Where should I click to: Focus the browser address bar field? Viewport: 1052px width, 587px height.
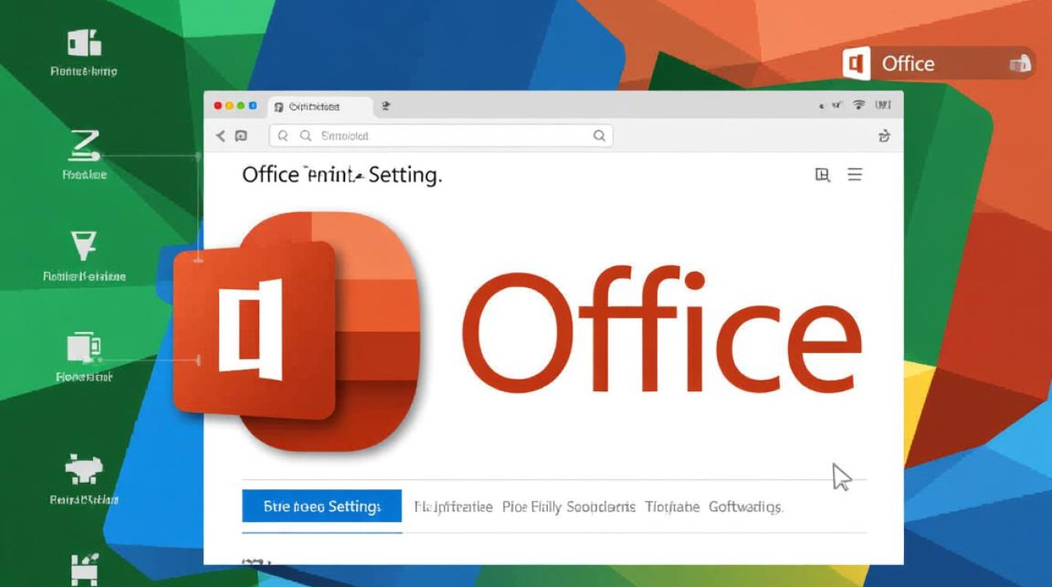click(x=441, y=135)
